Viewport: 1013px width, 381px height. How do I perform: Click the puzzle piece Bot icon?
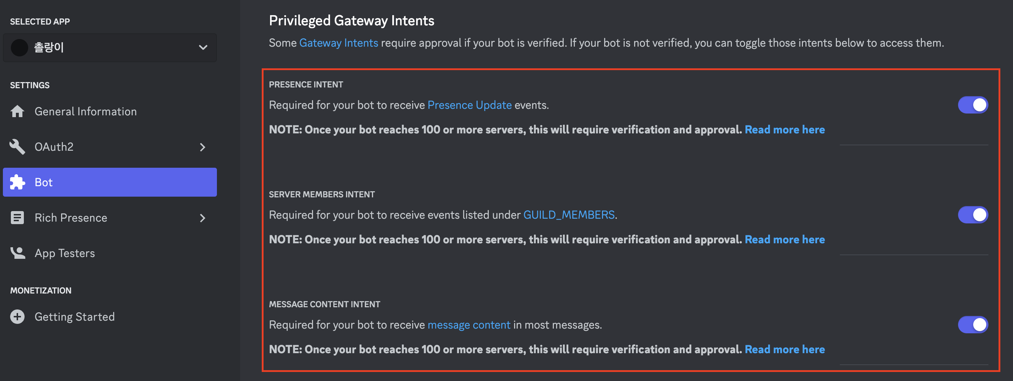click(x=17, y=183)
